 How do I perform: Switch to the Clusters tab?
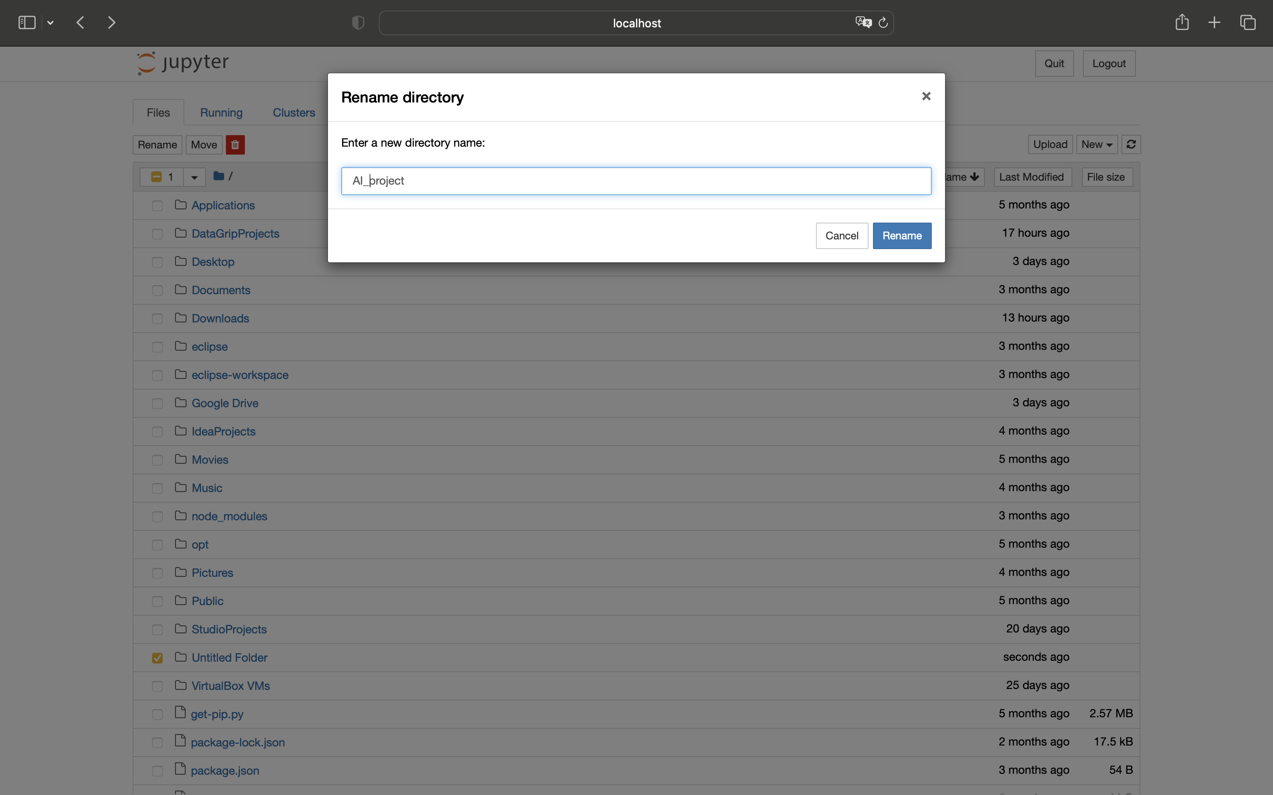(x=293, y=113)
